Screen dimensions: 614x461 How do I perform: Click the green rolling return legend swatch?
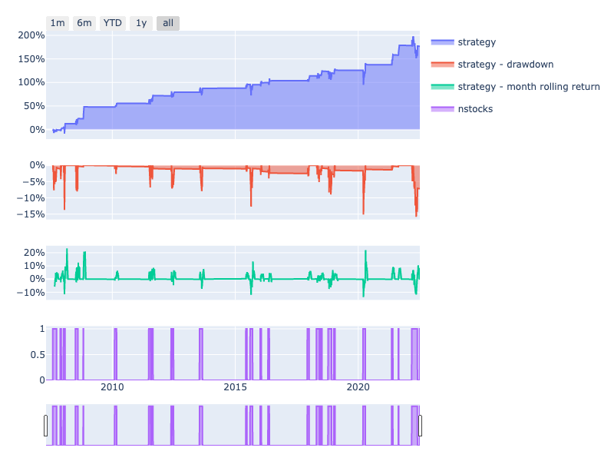443,86
